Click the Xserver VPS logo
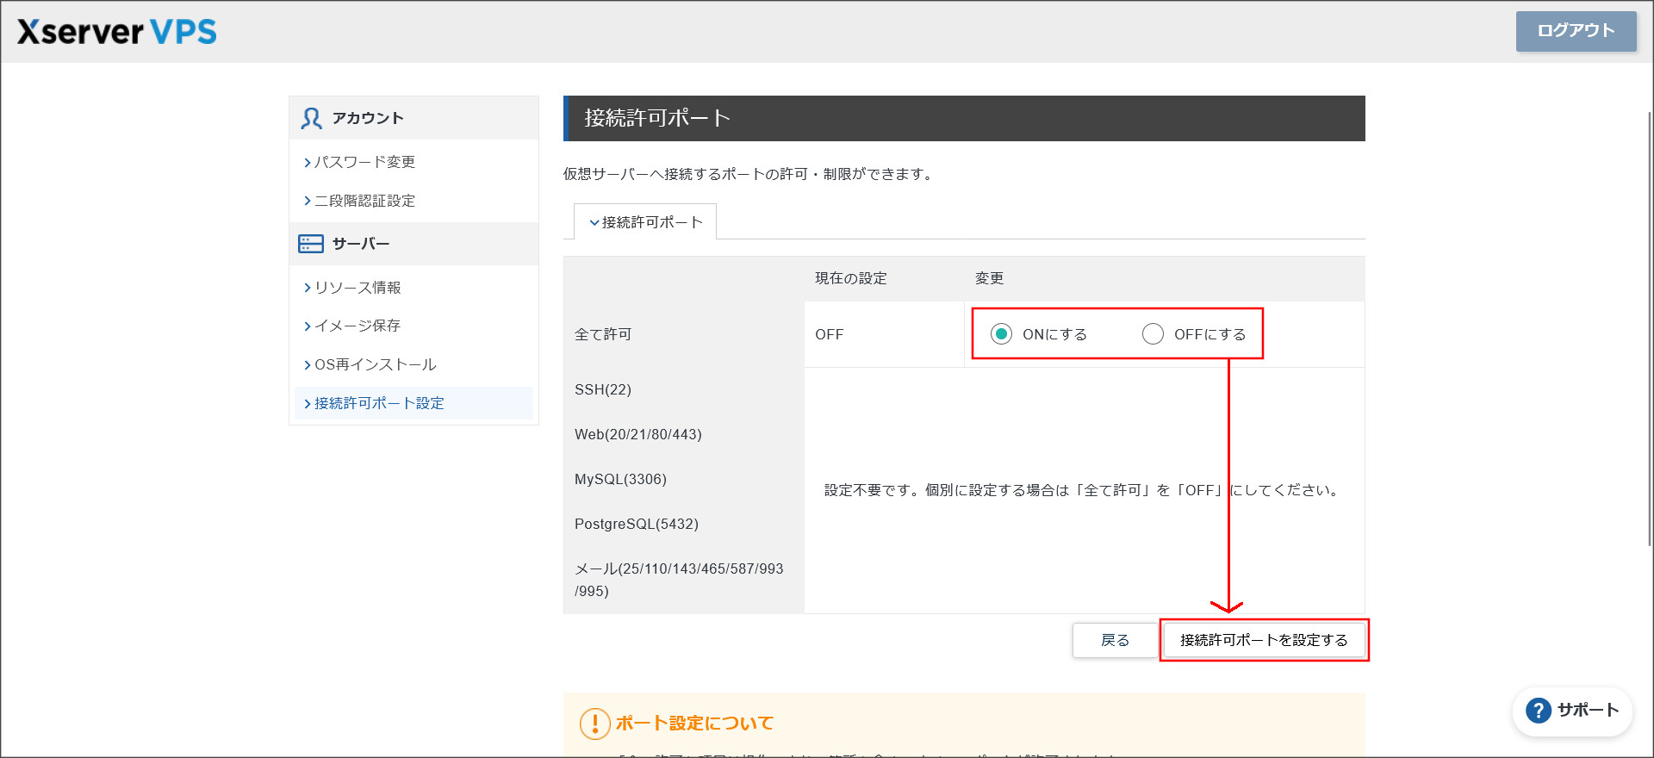 click(x=117, y=32)
